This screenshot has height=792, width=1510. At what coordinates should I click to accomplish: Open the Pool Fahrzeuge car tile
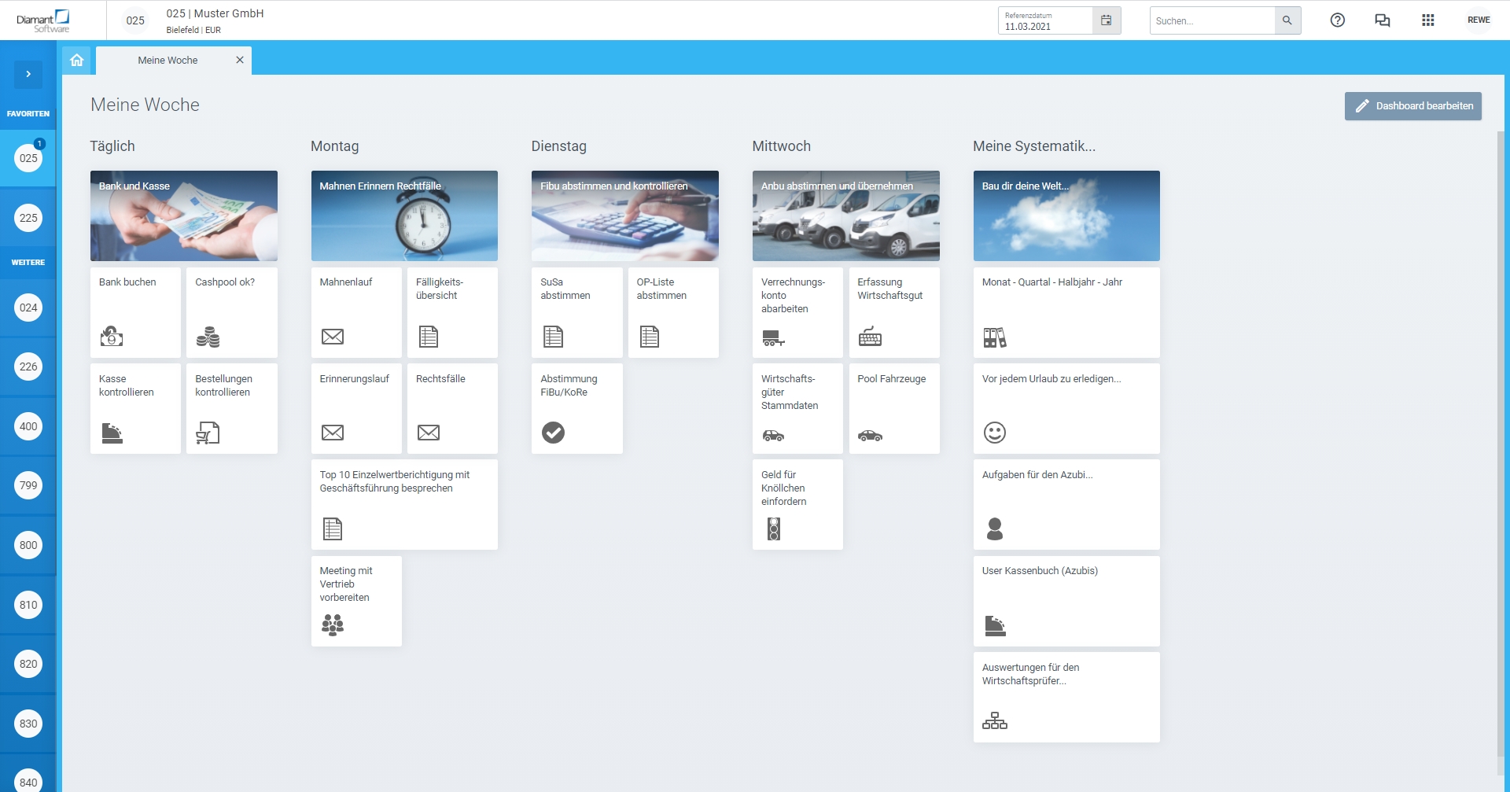894,408
